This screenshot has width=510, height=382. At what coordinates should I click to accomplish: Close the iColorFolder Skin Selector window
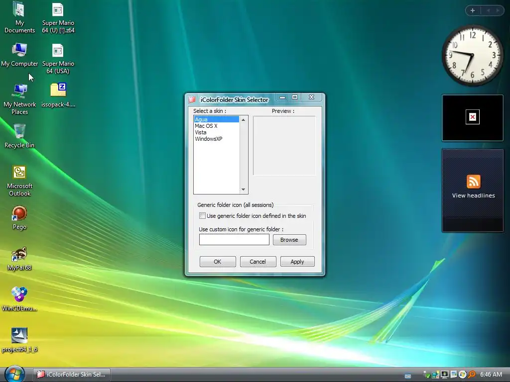[x=311, y=97]
